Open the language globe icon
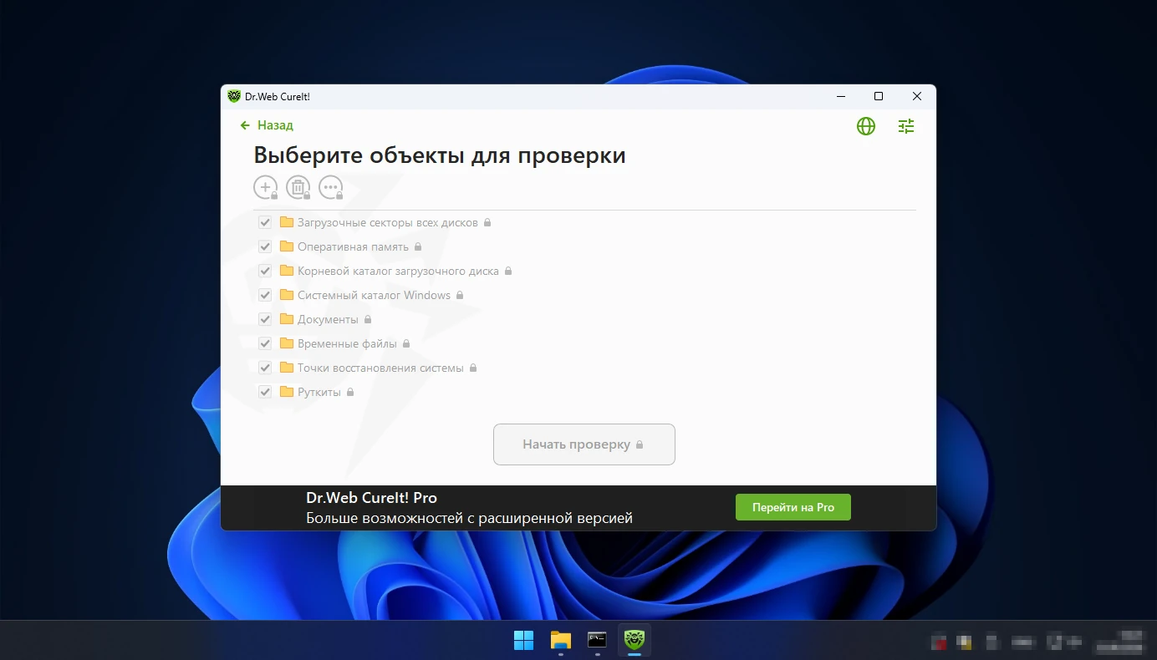Viewport: 1157px width, 660px height. pyautogui.click(x=866, y=126)
